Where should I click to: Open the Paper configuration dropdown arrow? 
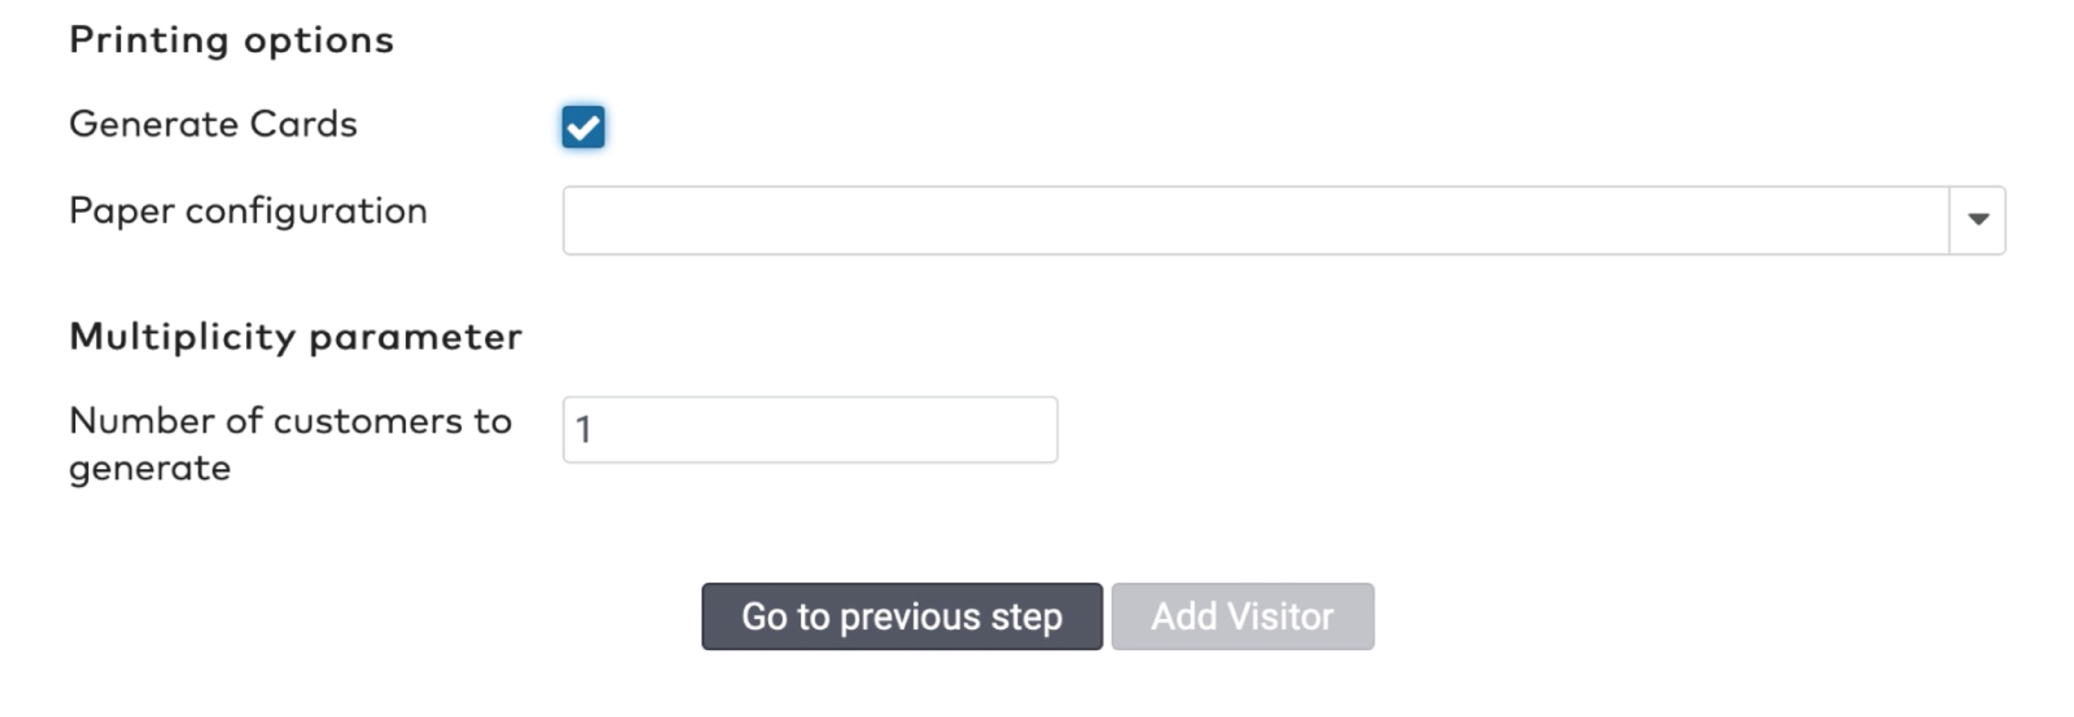1978,220
